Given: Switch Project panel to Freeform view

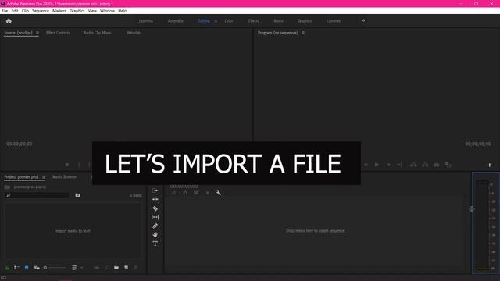Looking at the screenshot, I should coord(37,268).
